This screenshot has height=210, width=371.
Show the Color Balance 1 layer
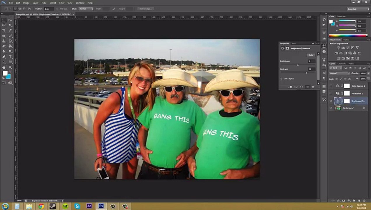pyautogui.click(x=331, y=86)
